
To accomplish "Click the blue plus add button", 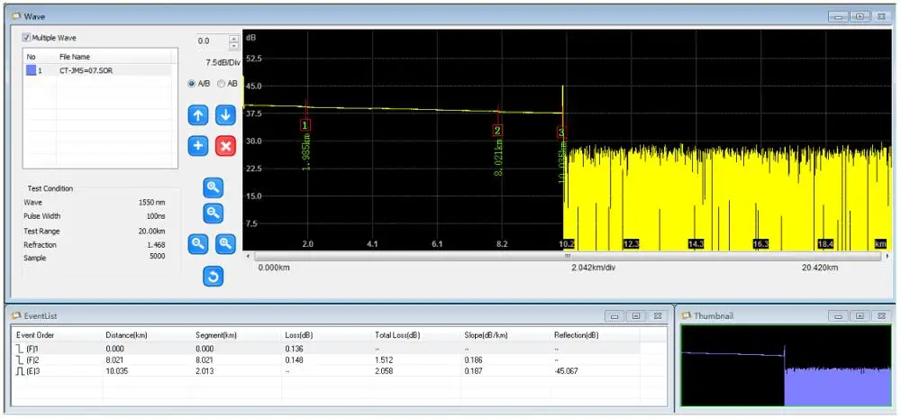I will (x=199, y=146).
